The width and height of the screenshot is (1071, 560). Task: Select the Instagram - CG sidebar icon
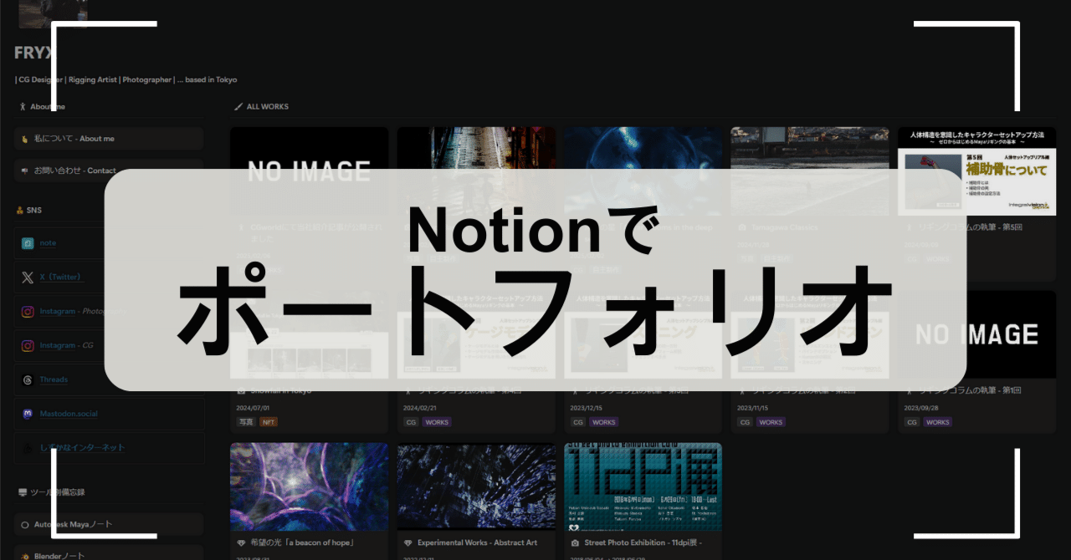[28, 345]
